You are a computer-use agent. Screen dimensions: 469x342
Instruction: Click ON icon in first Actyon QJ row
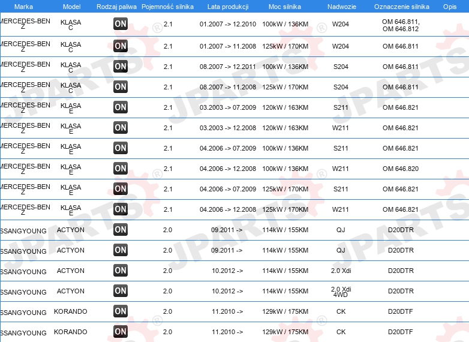pos(121,230)
